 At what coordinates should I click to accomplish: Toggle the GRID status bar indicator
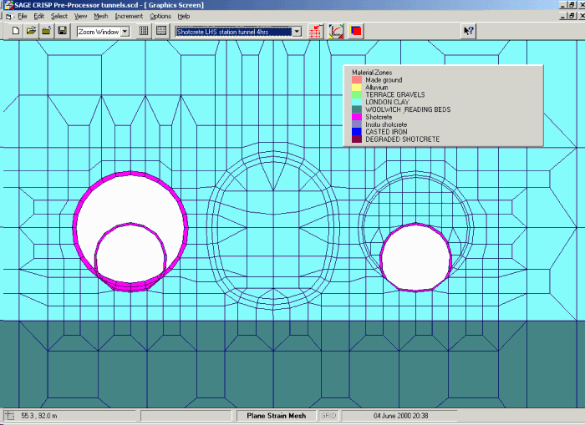(x=328, y=416)
